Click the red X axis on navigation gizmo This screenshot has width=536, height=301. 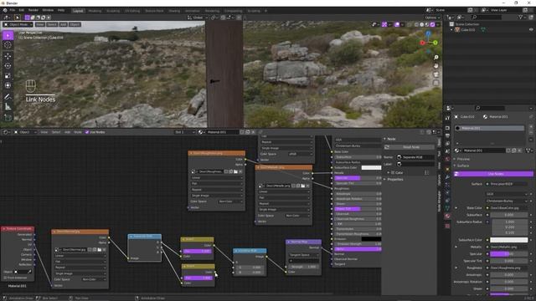tap(422, 43)
